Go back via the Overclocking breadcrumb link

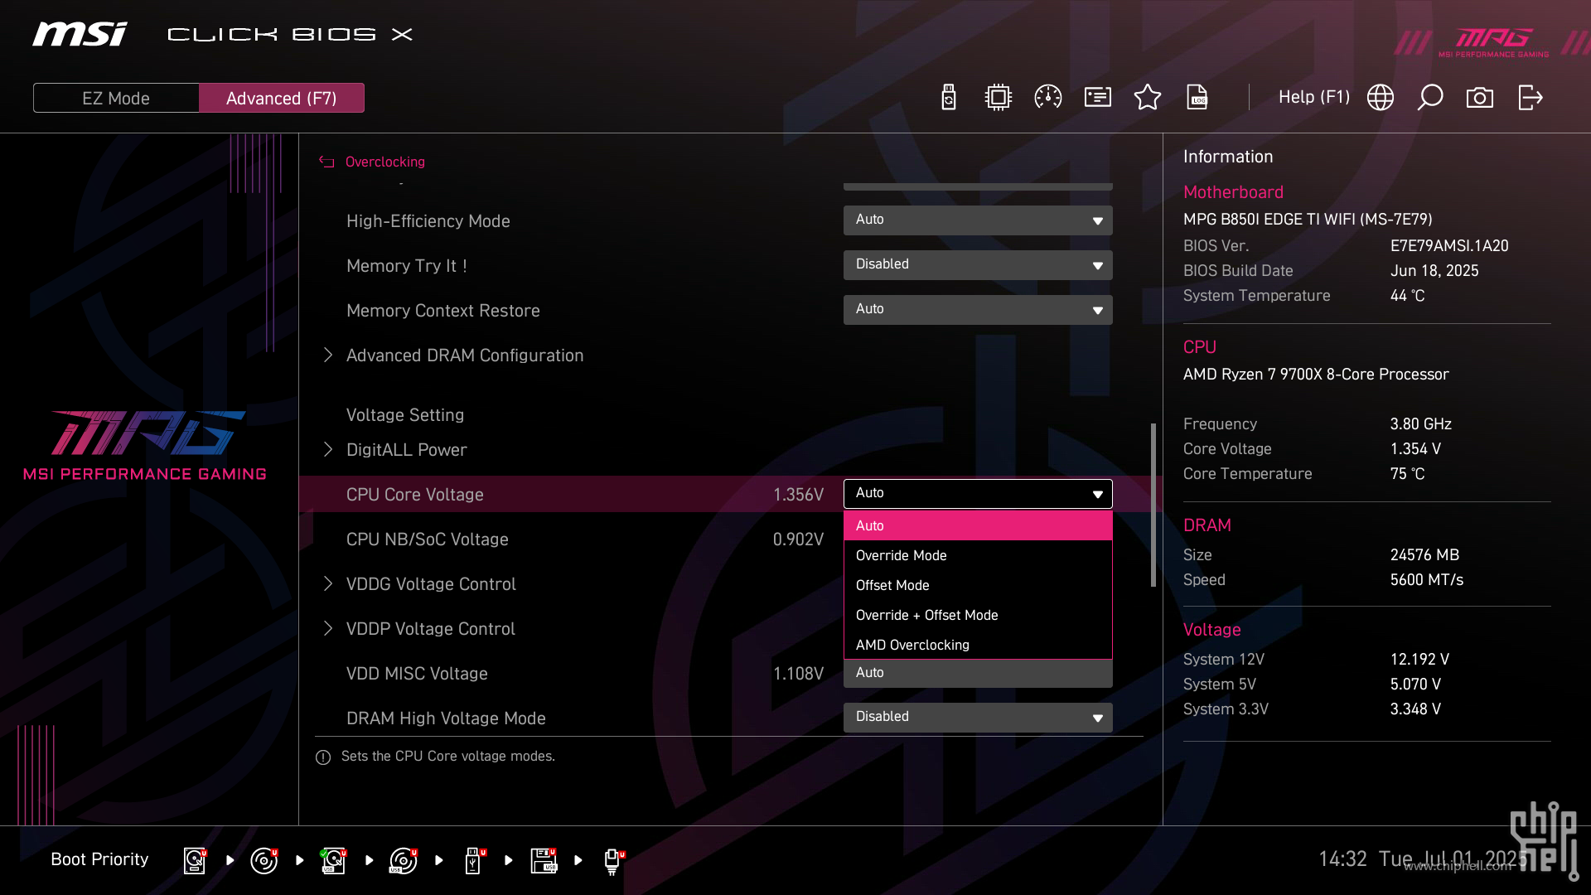coord(384,162)
